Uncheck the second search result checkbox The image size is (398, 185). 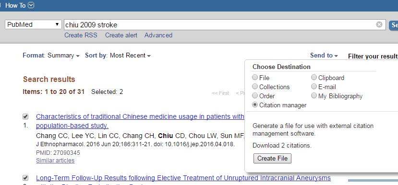(x=25, y=178)
